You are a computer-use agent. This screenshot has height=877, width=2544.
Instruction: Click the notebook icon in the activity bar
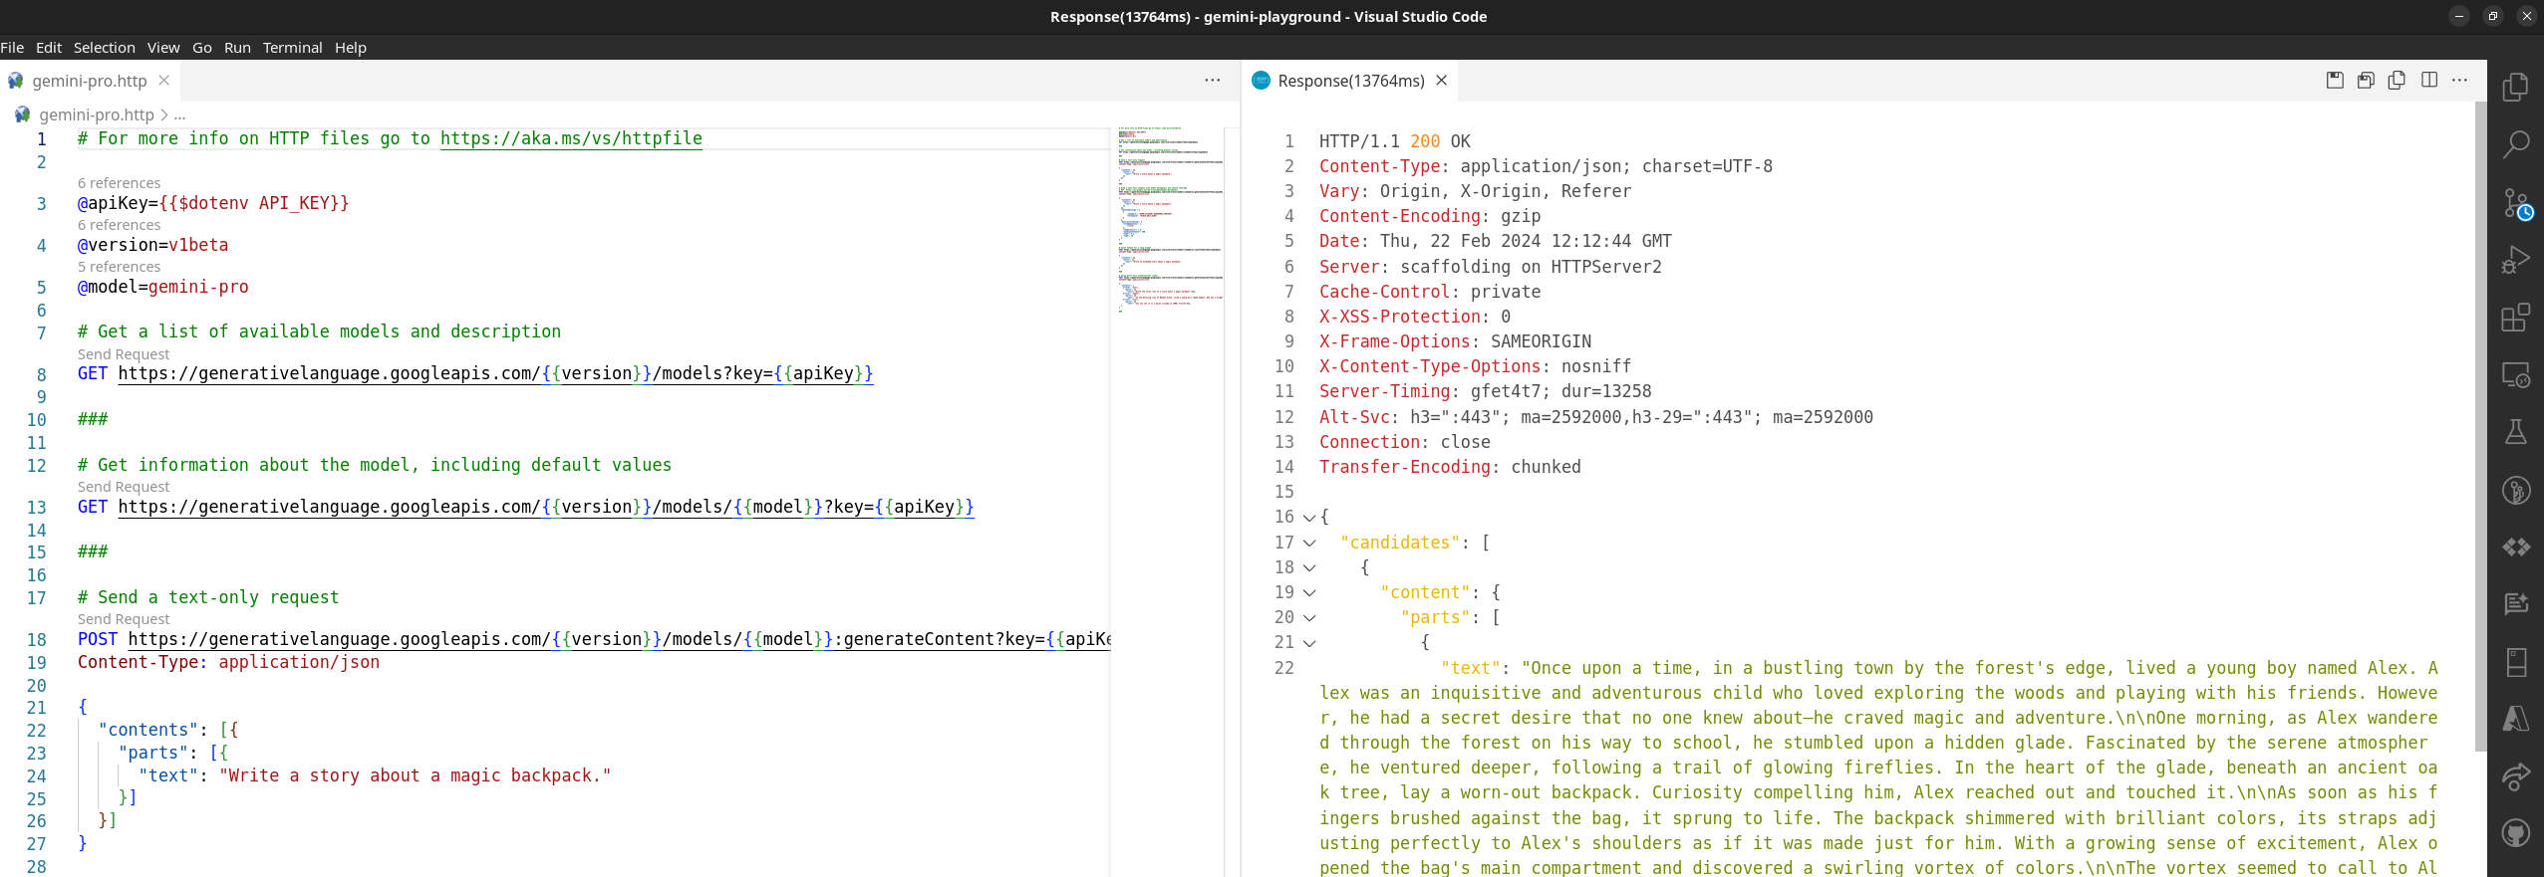click(2515, 662)
